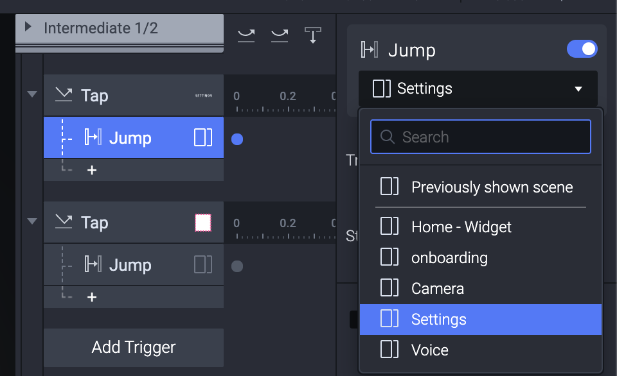Choose Previously shown scene option

click(x=492, y=187)
